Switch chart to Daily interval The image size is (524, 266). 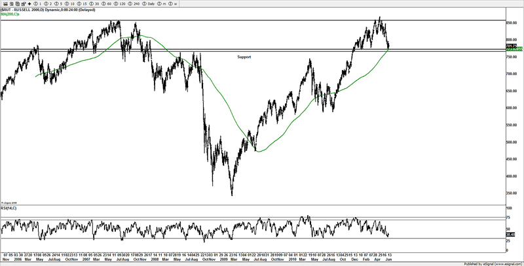click(x=149, y=4)
